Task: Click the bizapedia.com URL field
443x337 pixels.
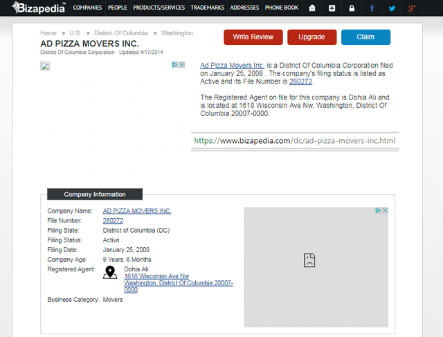Action: tap(295, 141)
